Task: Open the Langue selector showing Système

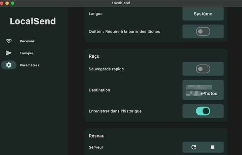Action: click(x=203, y=14)
